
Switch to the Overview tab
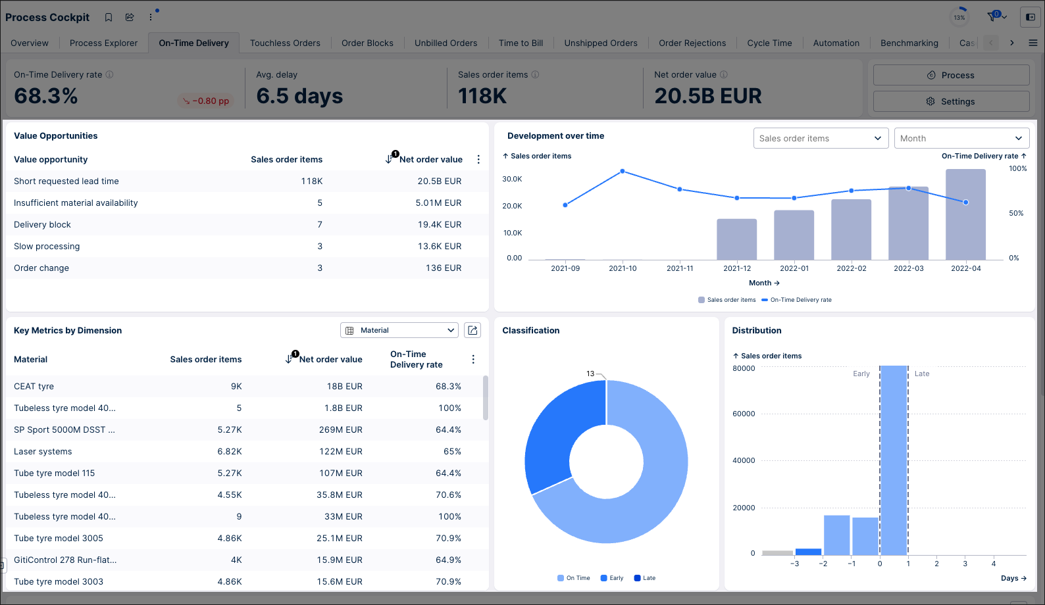(x=30, y=43)
